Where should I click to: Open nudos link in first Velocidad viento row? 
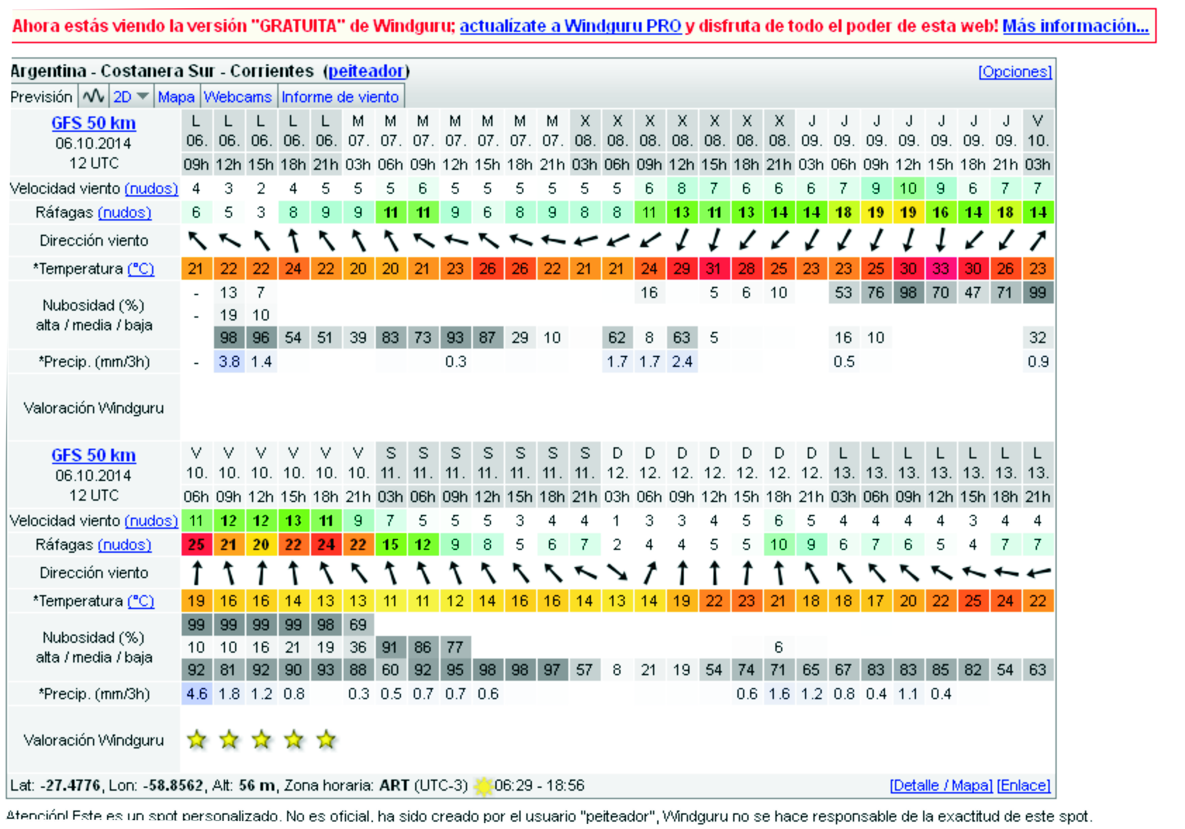click(x=151, y=189)
